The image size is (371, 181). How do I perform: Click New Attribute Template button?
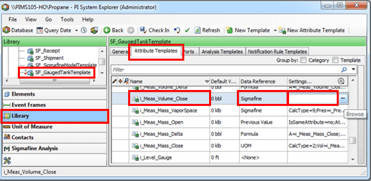tap(311, 30)
